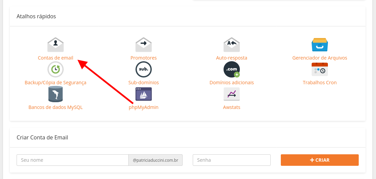376x179 pixels.
Task: Click the Domínios adicionais '.com' icon
Action: click(x=232, y=69)
